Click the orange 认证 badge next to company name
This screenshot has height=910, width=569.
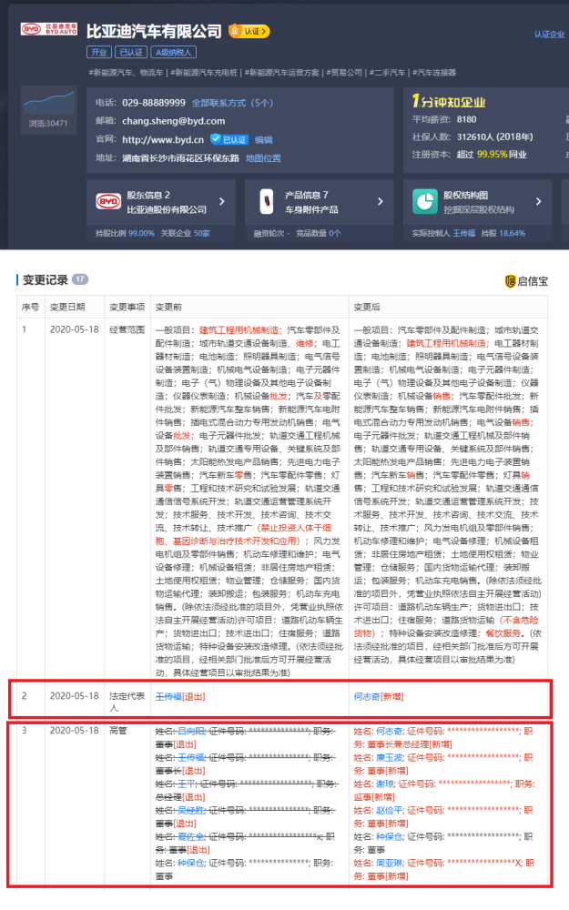click(249, 31)
